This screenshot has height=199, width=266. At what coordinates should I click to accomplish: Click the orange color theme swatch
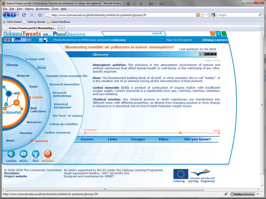(x=212, y=33)
